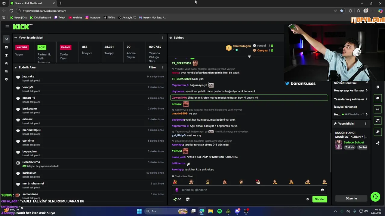Image resolution: width=385 pixels, height=216 pixels.
Task: Expand Hesap yaşı kısıtlaması setting
Action: [x=351, y=91]
